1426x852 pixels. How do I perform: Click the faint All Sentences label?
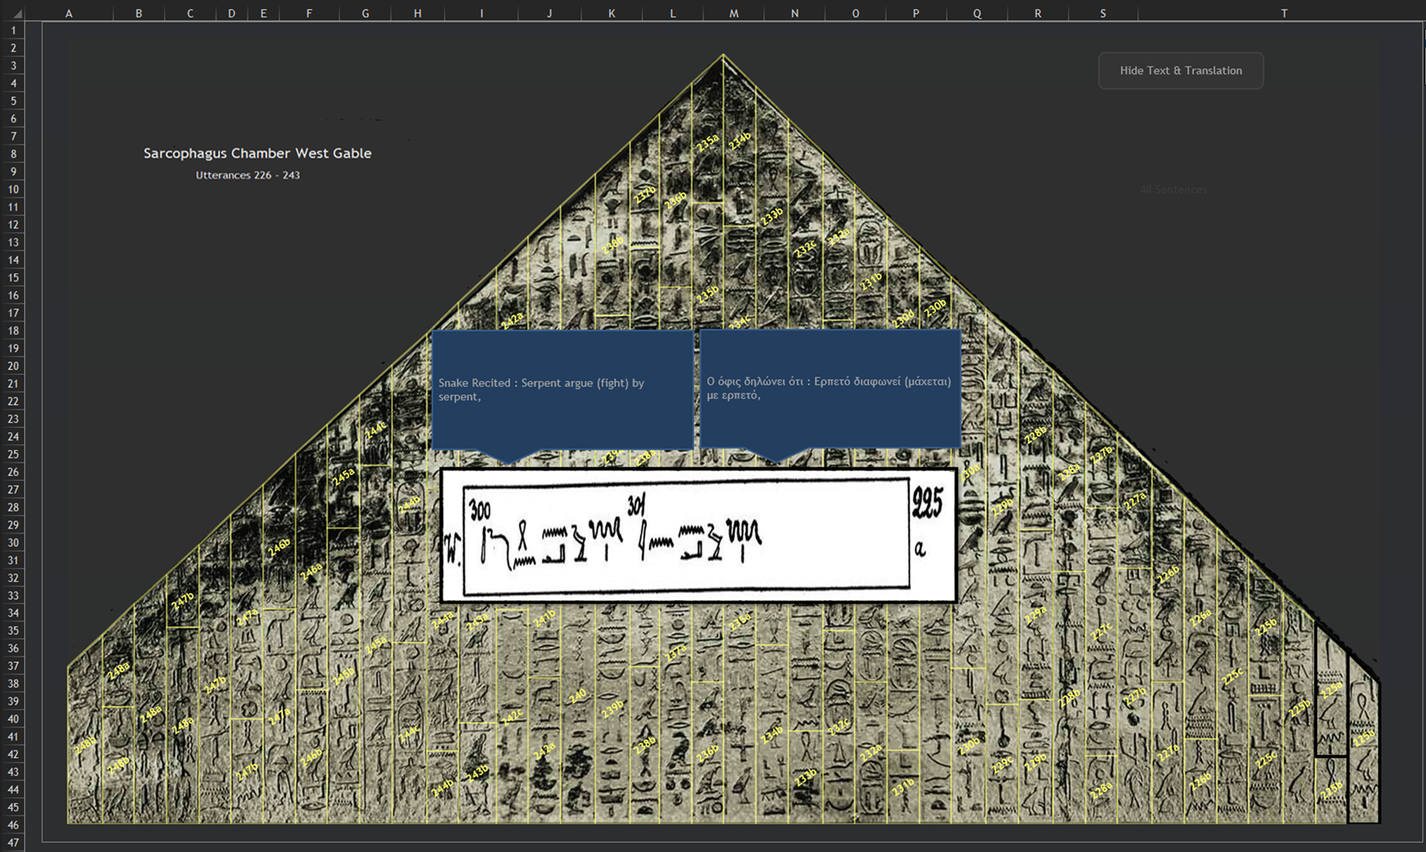(1173, 189)
